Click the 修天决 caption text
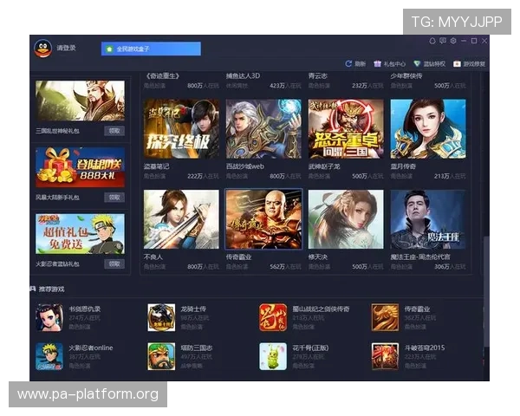 tap(318, 257)
